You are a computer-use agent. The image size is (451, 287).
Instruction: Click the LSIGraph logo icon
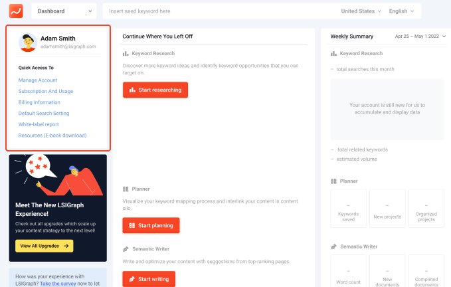coord(16,11)
